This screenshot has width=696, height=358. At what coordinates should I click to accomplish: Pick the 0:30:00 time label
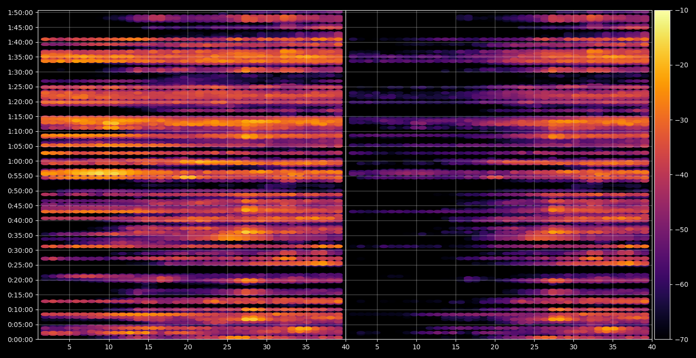tap(20, 250)
